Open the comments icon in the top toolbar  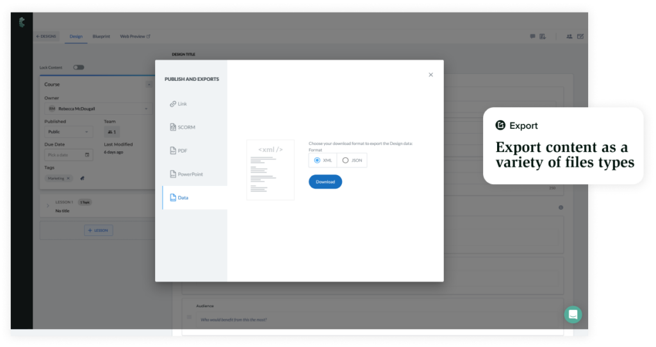pos(532,37)
